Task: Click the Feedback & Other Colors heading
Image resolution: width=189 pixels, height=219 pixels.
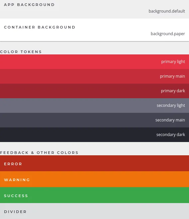Action: pyautogui.click(x=39, y=153)
